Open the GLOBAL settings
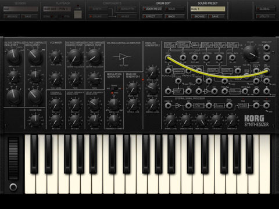Screen dimensions: 279x209 tap(266, 9)
